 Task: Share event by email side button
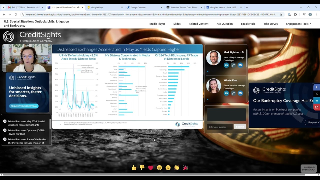click(316, 107)
